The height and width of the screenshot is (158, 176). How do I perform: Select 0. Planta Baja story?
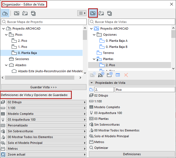(41, 53)
